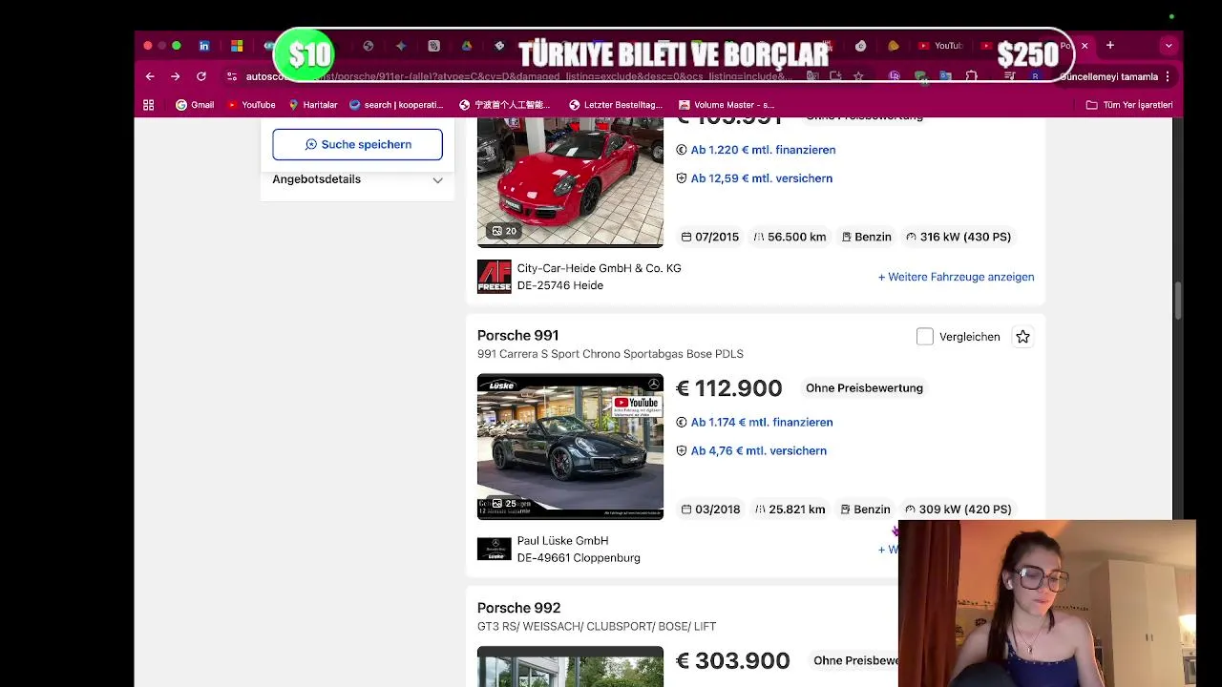Click City-Car-Heide GmbH & Co. KG name
The width and height of the screenshot is (1222, 687).
pyautogui.click(x=599, y=268)
